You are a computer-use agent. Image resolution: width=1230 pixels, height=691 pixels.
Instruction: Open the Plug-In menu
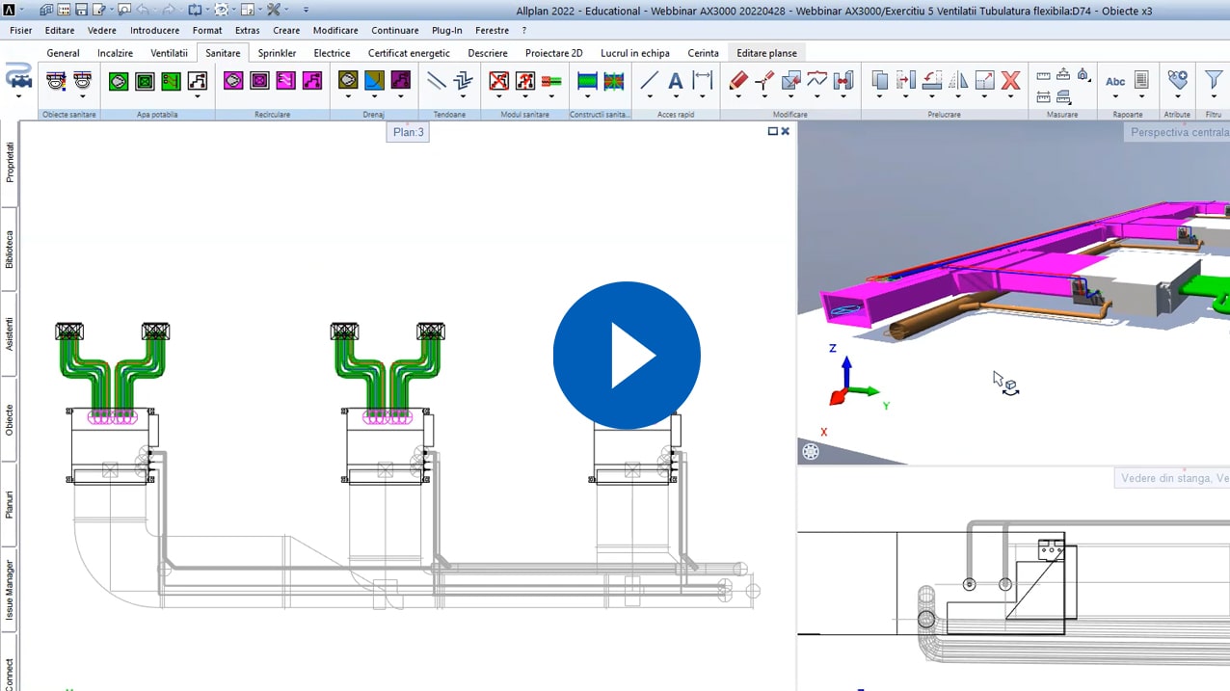point(447,30)
